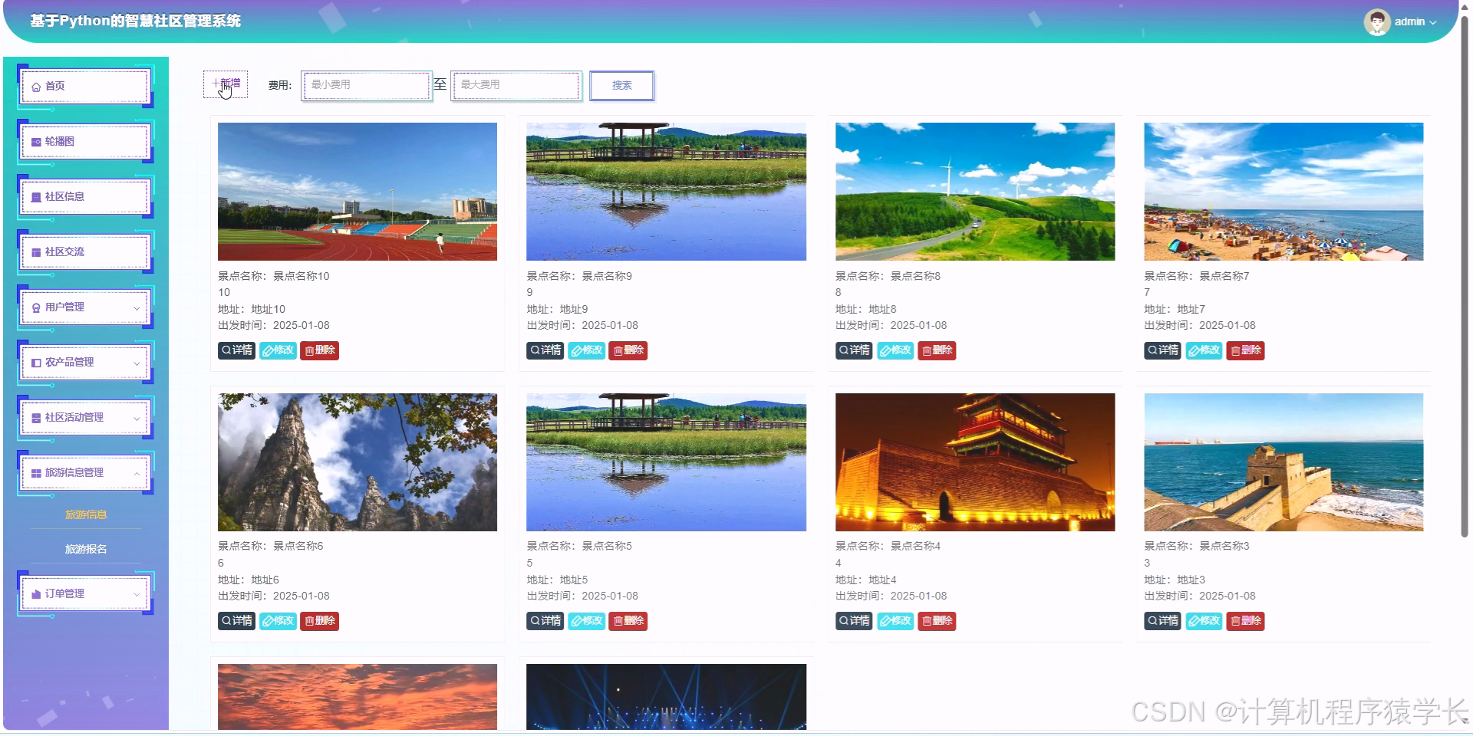Viewport: 1473px width, 736px height.
Task: Click 删除 for 景点名称9
Action: tap(628, 350)
